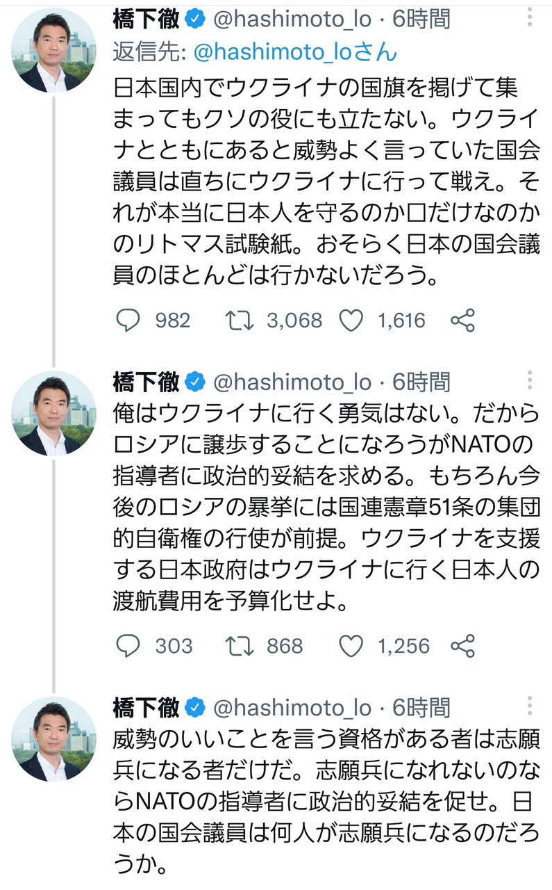Like the tweet with 1,616 likes
The image size is (552, 890).
pos(351,320)
